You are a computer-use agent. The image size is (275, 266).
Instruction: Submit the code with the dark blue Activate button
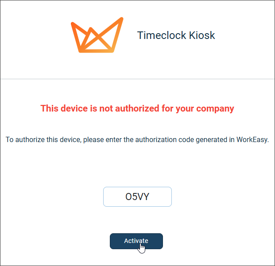point(136,241)
